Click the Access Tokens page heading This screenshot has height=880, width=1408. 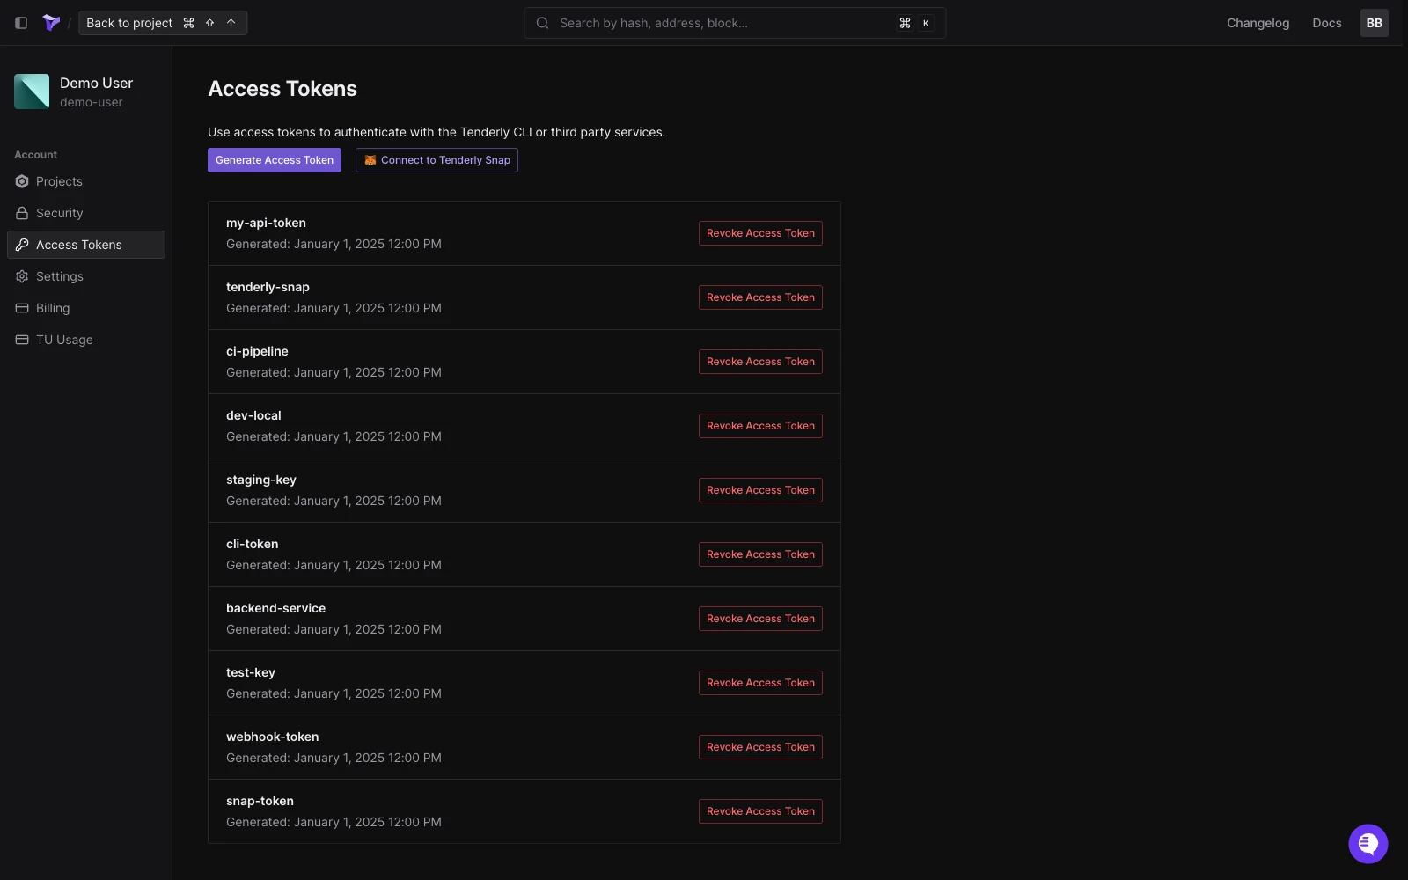[282, 89]
